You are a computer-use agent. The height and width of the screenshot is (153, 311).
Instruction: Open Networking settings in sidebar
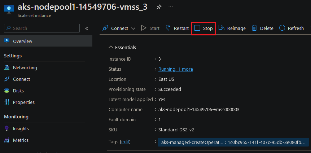point(25,67)
